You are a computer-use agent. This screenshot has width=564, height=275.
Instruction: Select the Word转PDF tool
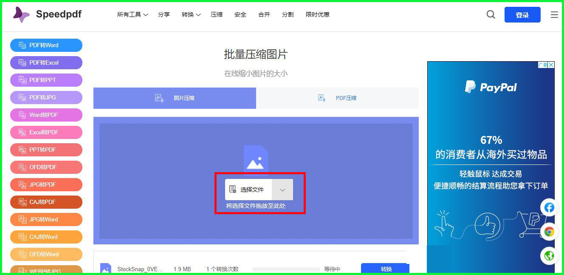click(46, 115)
